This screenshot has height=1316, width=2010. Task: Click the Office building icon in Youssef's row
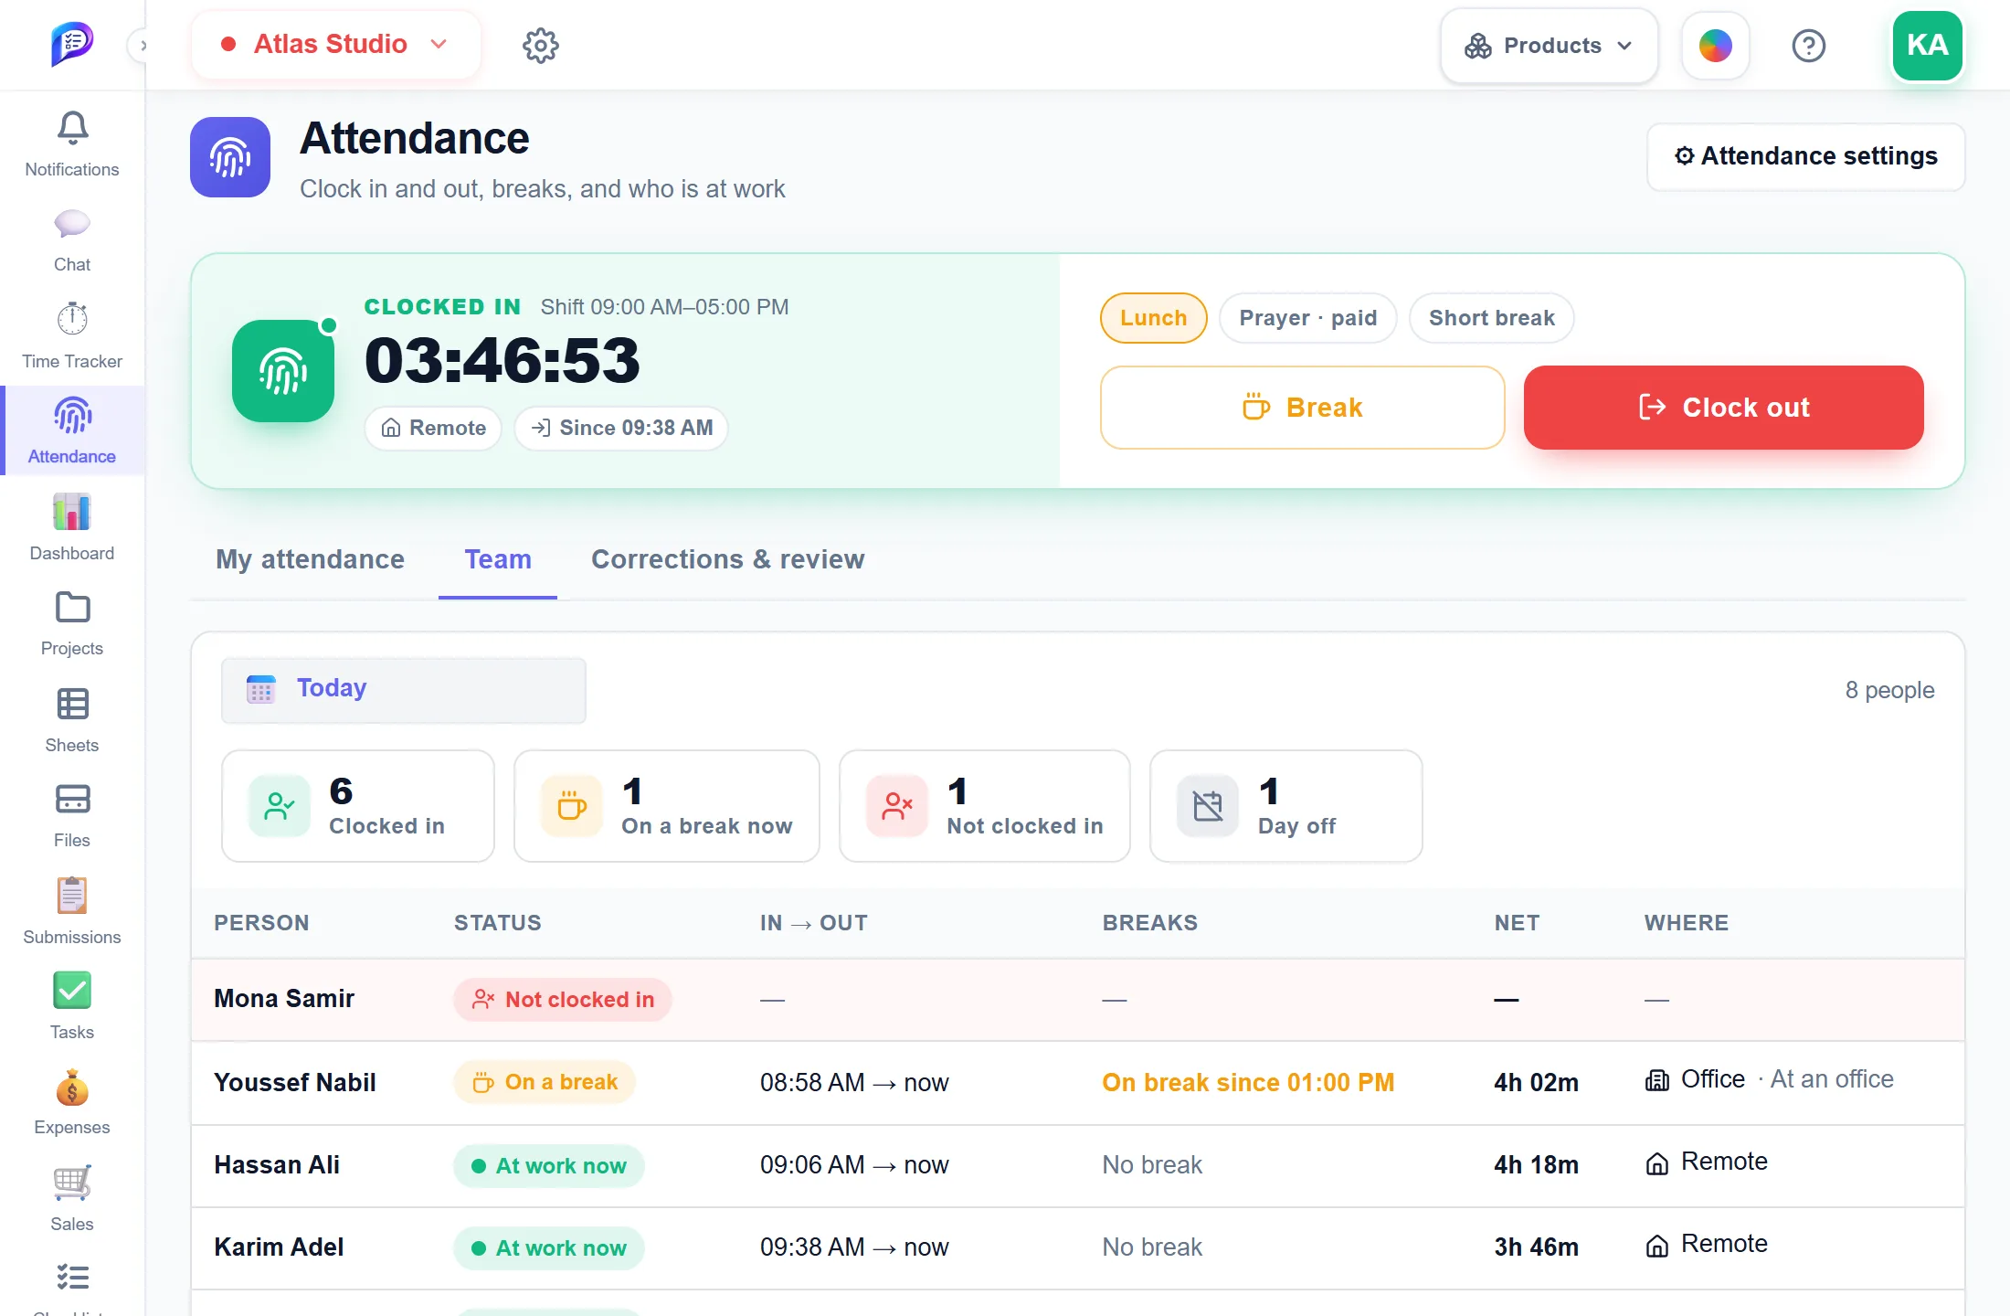1656,1081
